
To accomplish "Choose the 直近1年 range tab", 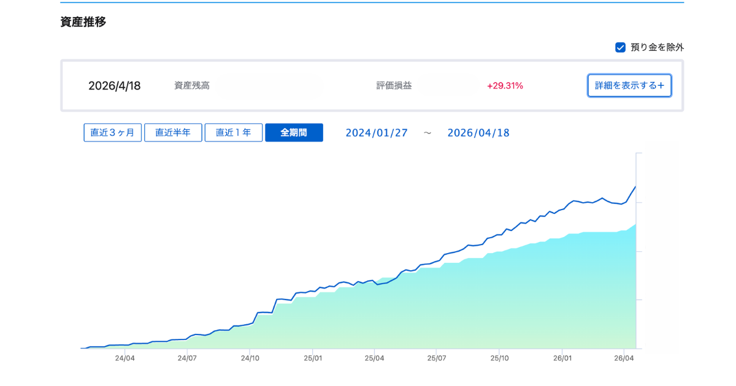I will [x=234, y=132].
